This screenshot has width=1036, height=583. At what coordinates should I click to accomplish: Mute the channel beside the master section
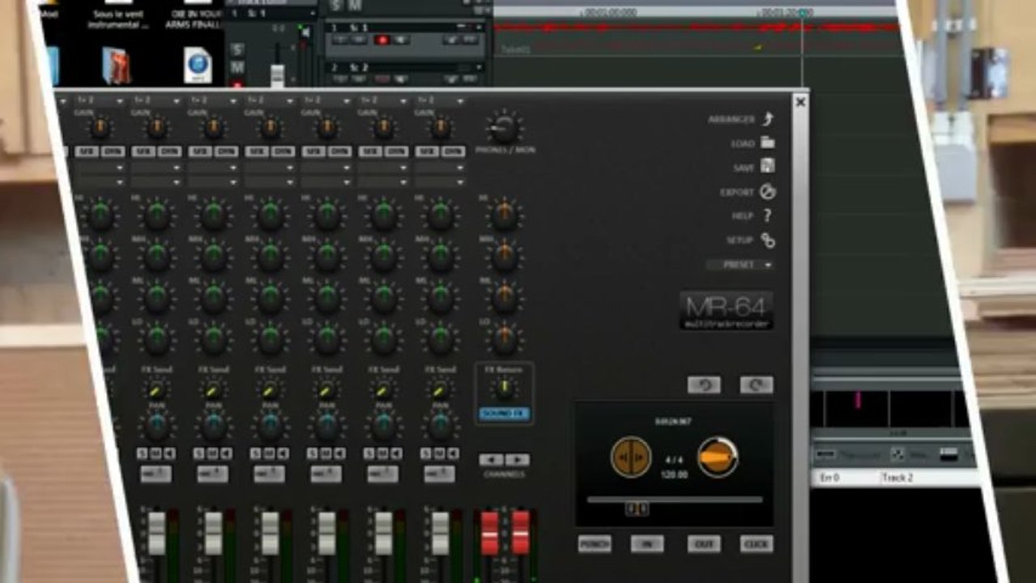point(439,454)
